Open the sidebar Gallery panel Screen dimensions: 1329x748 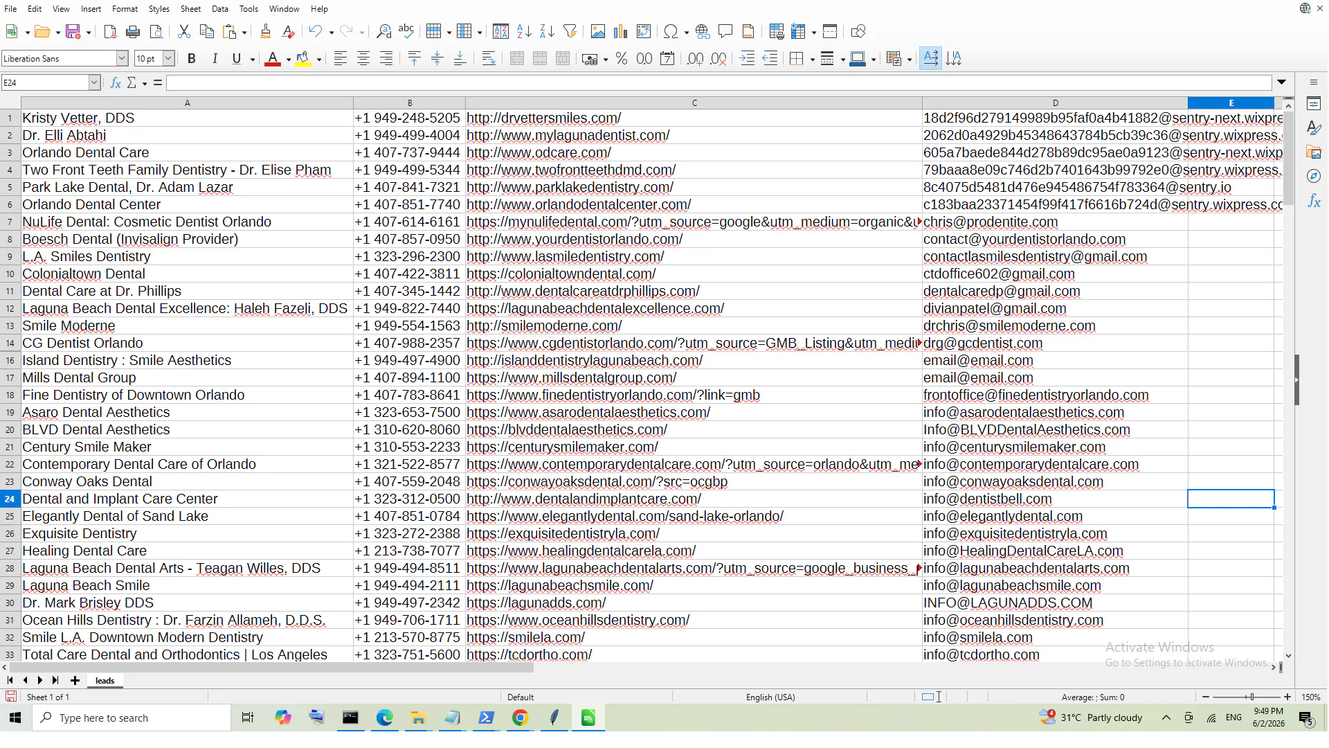pyautogui.click(x=1314, y=152)
